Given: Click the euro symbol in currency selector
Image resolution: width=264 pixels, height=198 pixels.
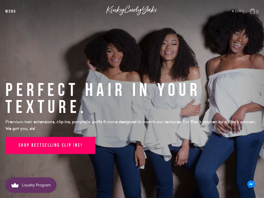Looking at the screenshot, I should 233,11.
